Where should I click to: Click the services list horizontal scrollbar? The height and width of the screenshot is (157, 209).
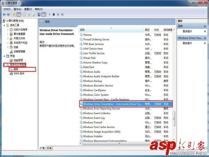(119, 143)
